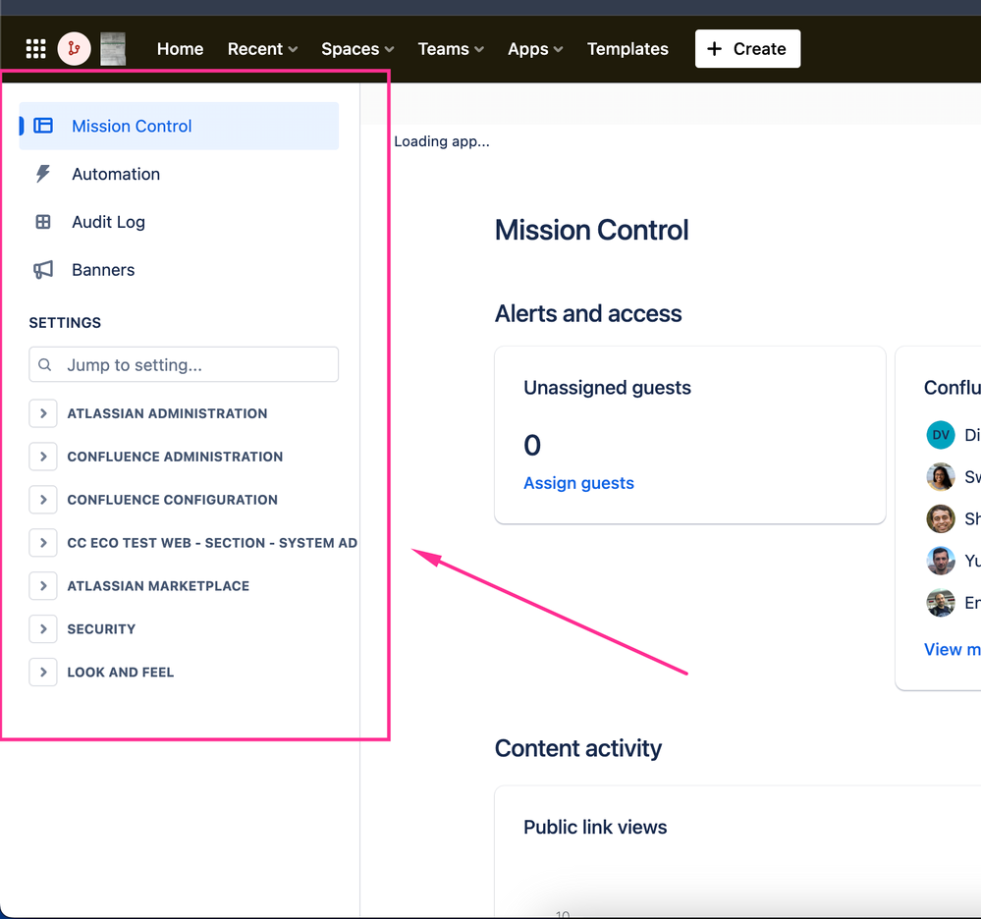Click the Automation lightning bolt icon
Screen dimensions: 981x919
(43, 174)
